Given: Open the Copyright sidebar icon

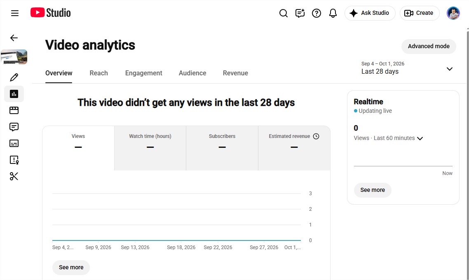Looking at the screenshot, I should 14,160.
